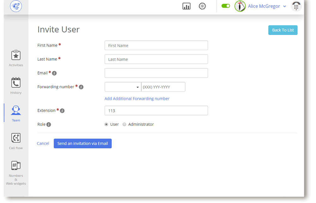Screen dimensions: 316x203
Task: Click the Extension field label
Action: [46, 110]
